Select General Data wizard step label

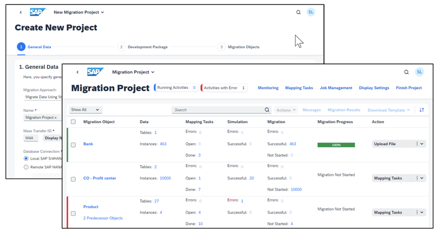pos(39,47)
